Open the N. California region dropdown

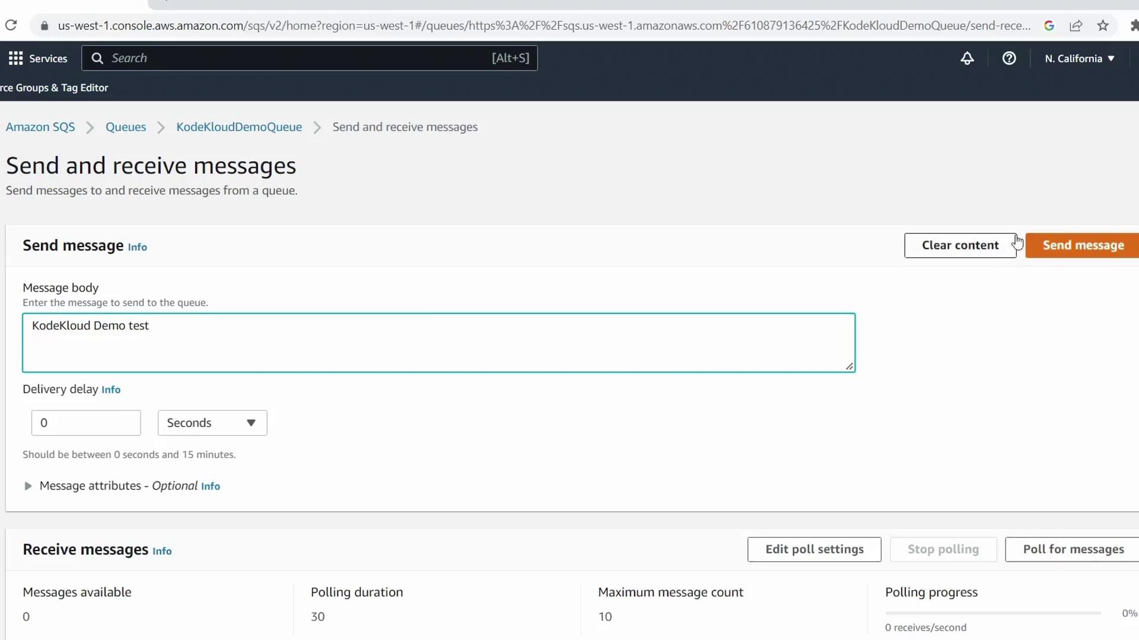[1080, 58]
